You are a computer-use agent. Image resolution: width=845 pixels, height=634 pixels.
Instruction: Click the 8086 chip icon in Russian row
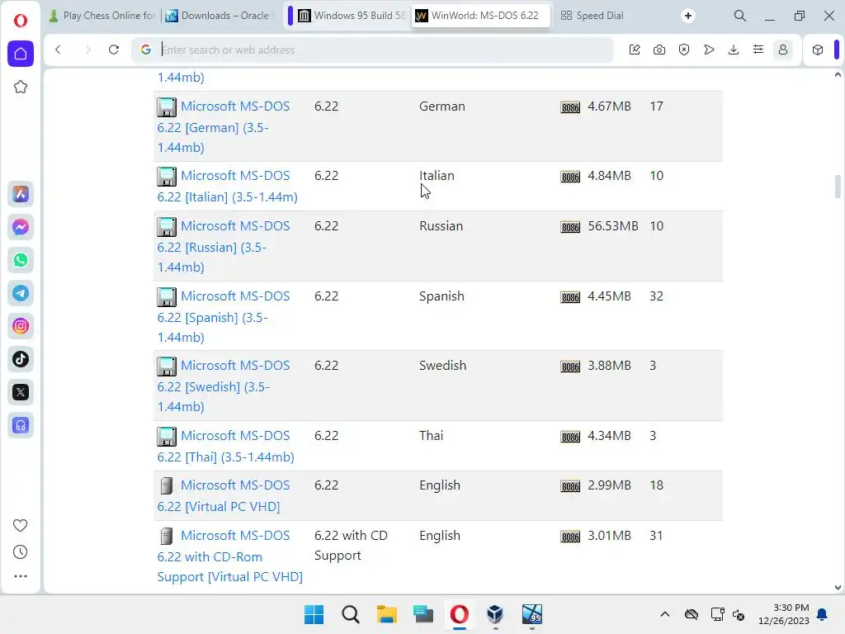570,227
